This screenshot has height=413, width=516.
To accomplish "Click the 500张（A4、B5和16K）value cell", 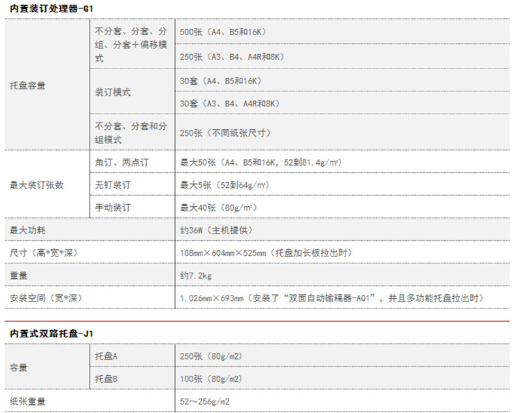I will coord(222,32).
